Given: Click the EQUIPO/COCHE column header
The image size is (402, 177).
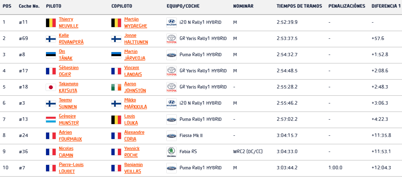Looking at the screenshot, I should pyautogui.click(x=183, y=6).
